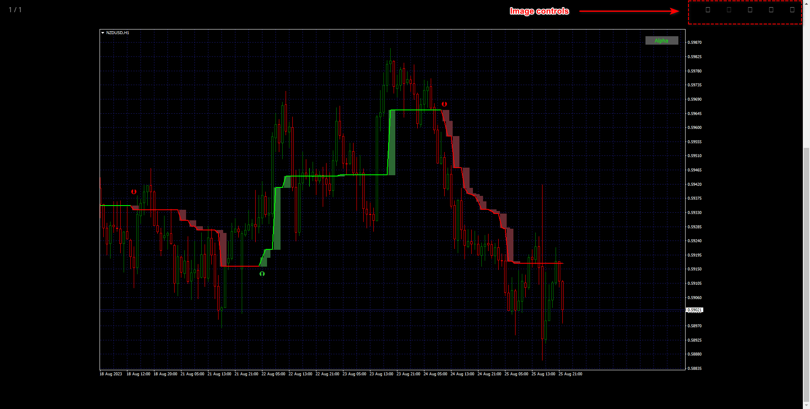The width and height of the screenshot is (810, 409).
Task: Click the green buy arrow below 22 Aug
Action: point(262,274)
